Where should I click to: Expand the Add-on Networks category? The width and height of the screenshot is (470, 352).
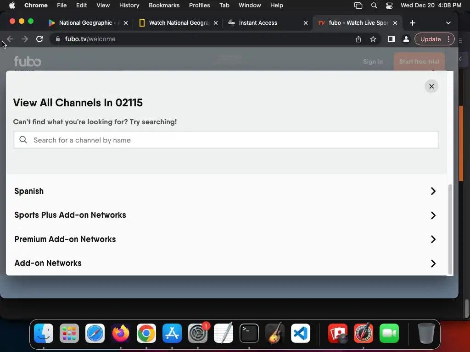click(433, 264)
